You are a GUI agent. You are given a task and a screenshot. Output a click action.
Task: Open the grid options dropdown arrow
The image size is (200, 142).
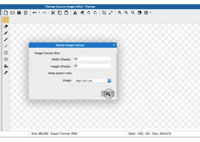151,13
